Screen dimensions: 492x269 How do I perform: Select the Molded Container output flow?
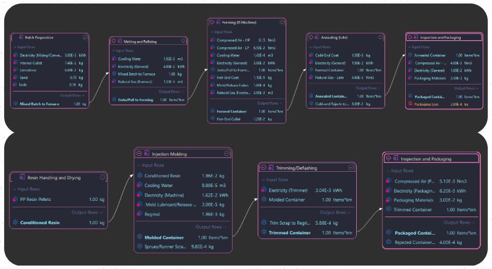pos(164,237)
